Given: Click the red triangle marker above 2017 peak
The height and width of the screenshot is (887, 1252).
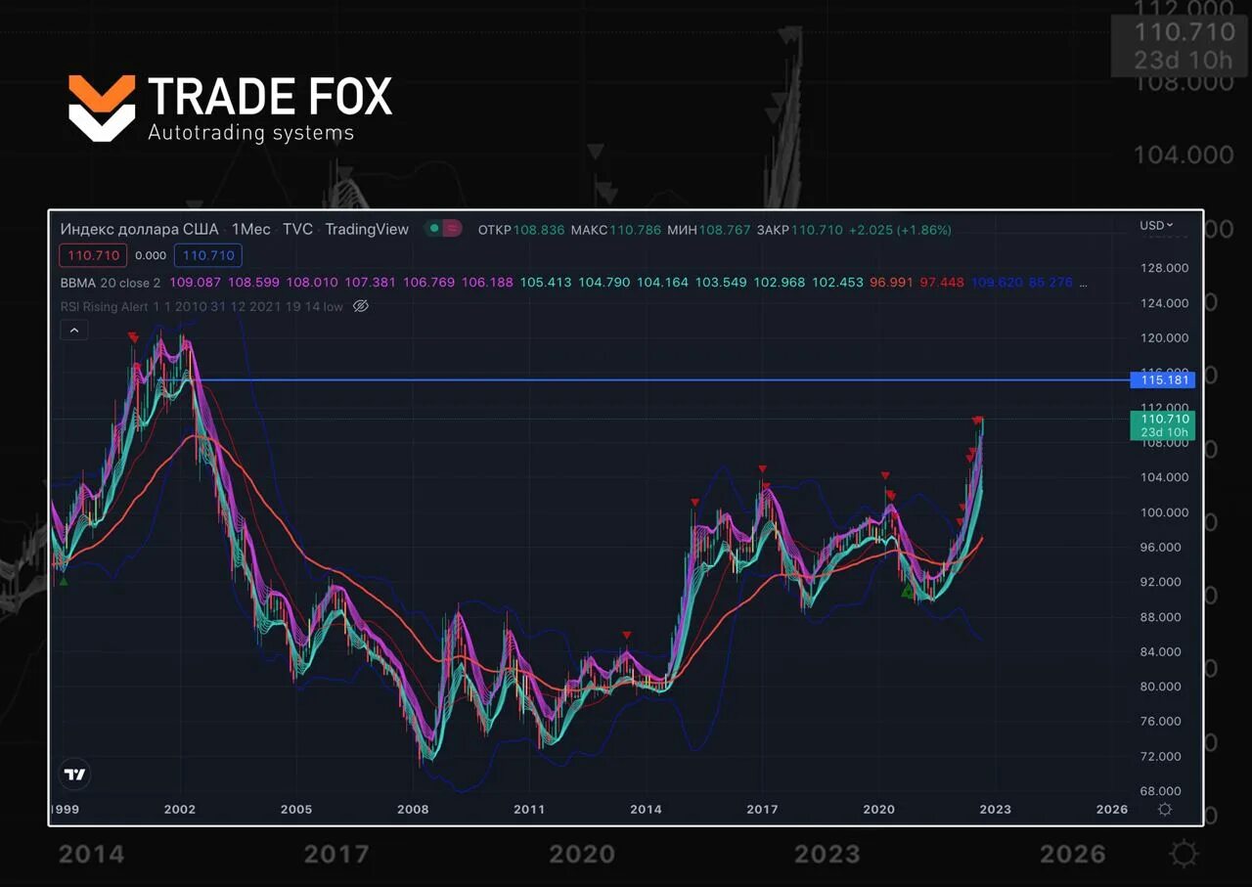Looking at the screenshot, I should (762, 469).
